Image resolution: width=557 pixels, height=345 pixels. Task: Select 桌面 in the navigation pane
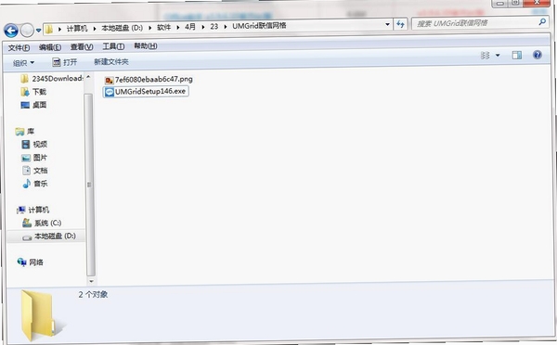(x=33, y=105)
